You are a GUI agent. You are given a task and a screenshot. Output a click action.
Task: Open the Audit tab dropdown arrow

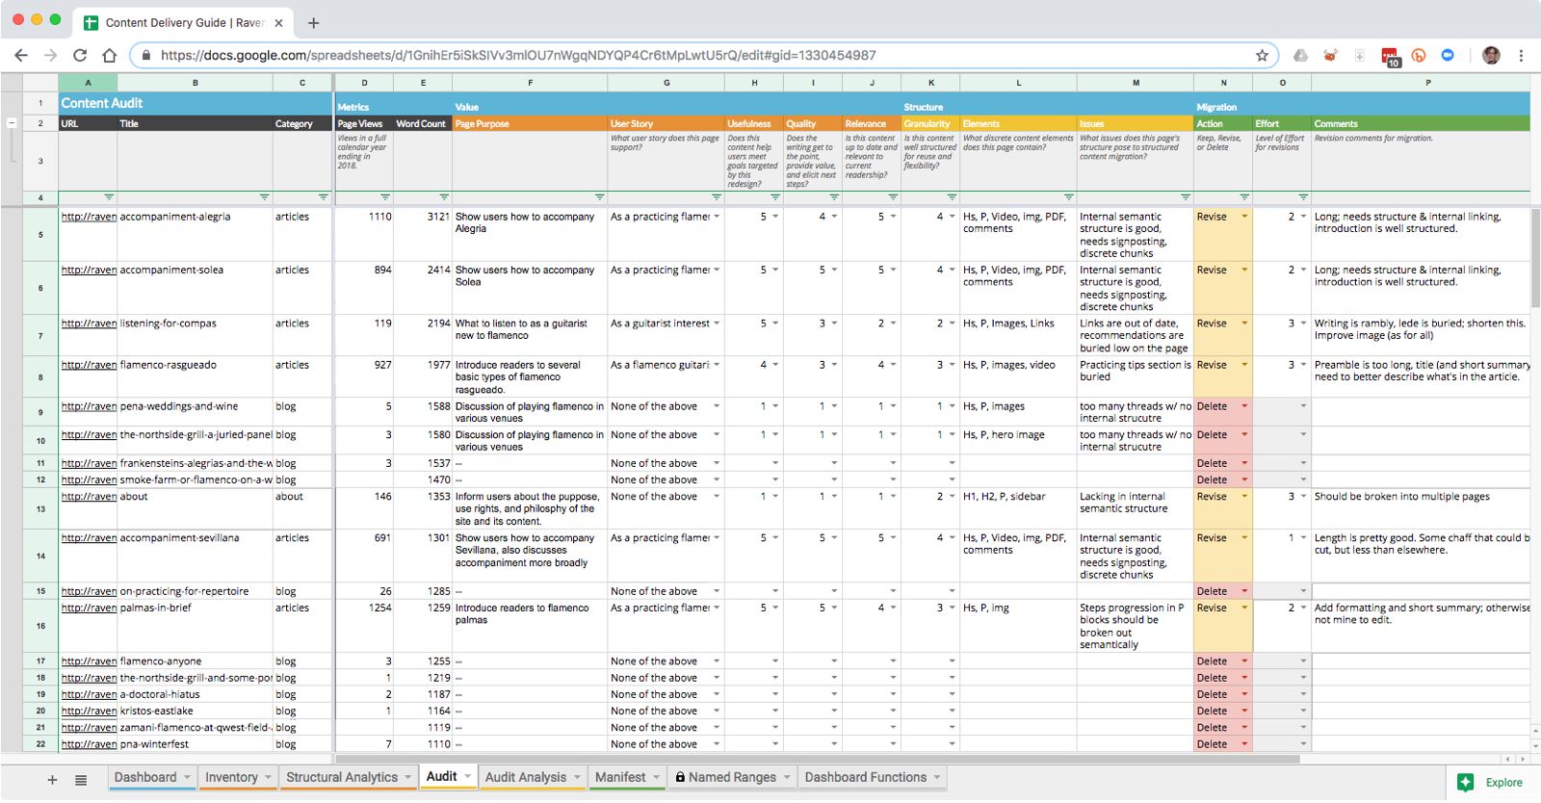click(468, 776)
